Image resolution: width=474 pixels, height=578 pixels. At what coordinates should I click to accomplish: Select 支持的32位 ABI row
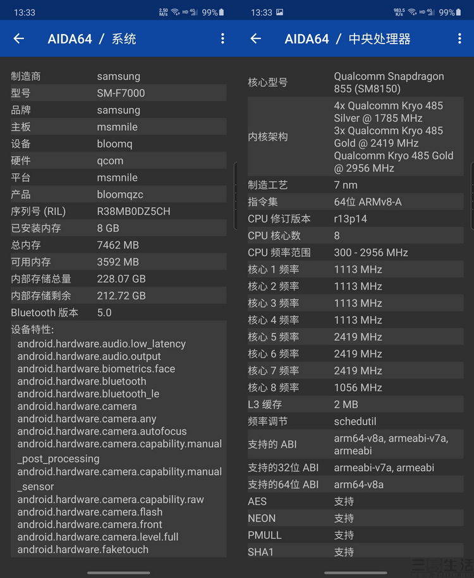pyautogui.click(x=356, y=468)
